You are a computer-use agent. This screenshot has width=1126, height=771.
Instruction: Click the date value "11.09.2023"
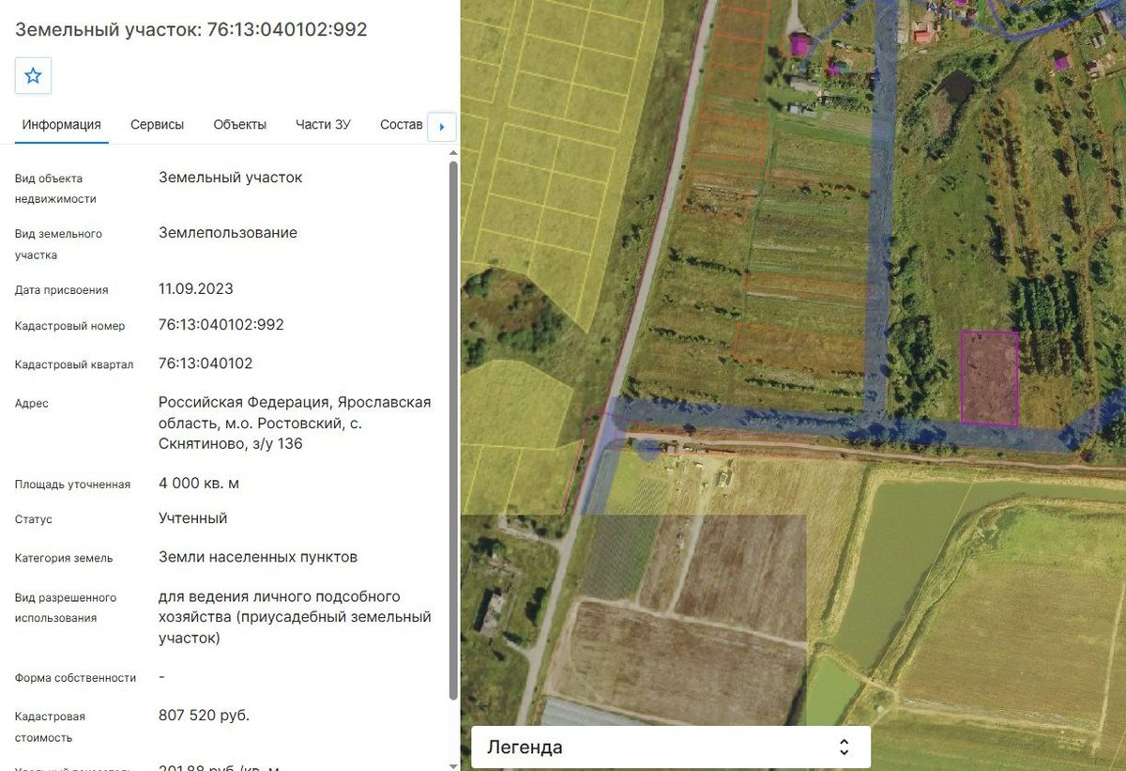196,289
